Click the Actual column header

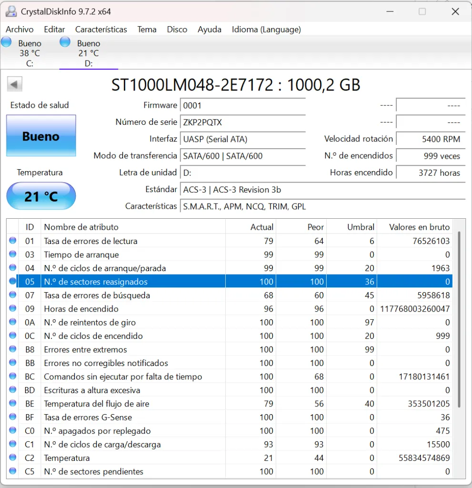251,227
